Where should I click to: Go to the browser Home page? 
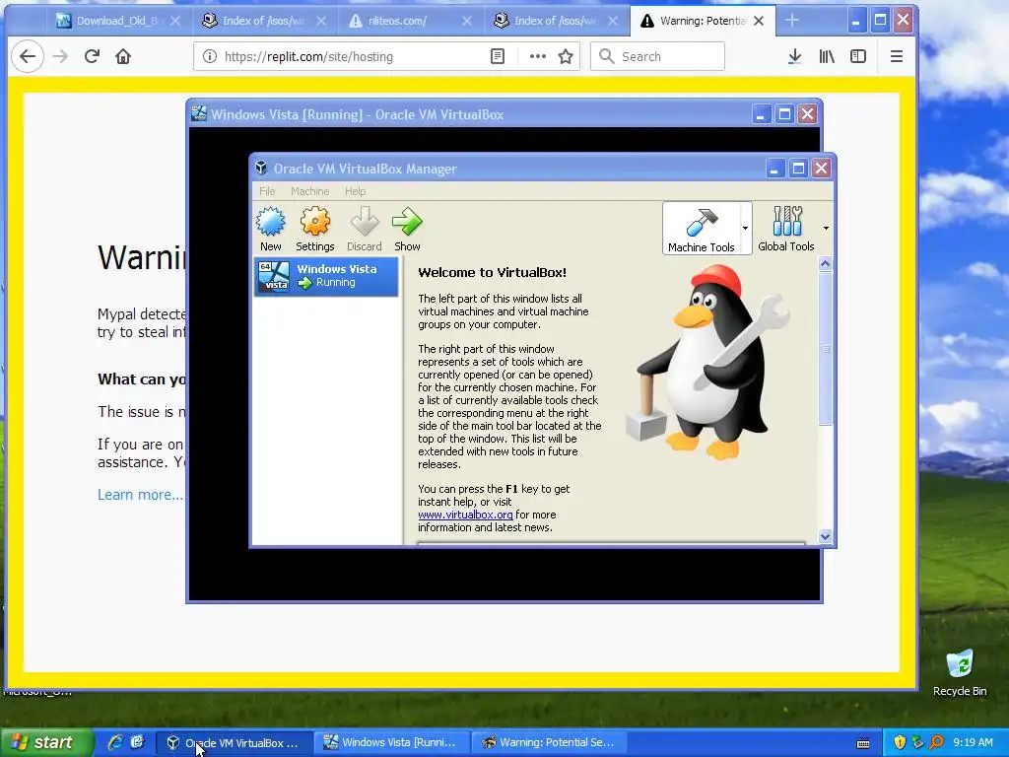point(123,56)
